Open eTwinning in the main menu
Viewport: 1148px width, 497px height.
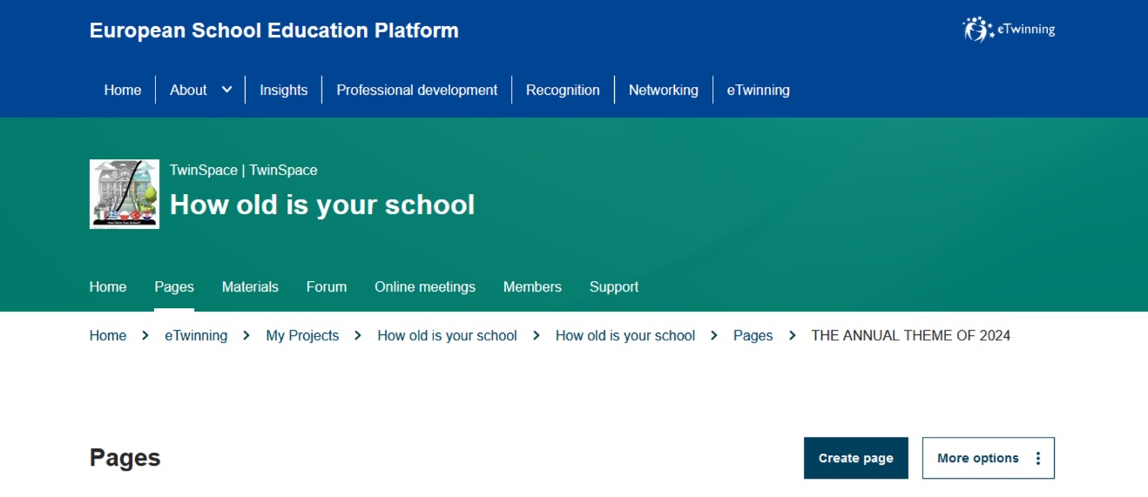[758, 90]
